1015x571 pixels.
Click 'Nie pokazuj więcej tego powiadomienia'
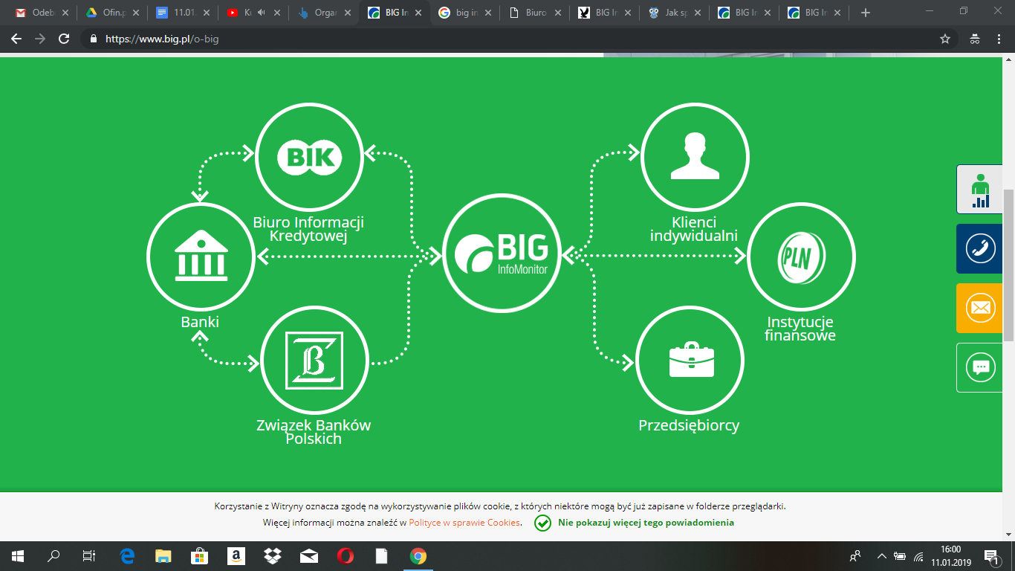[646, 523]
